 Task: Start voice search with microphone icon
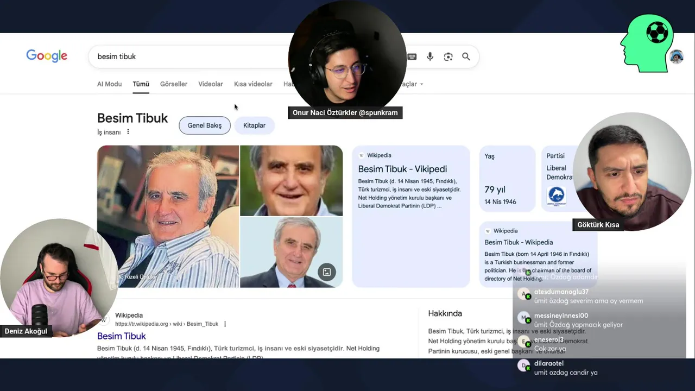coord(430,56)
